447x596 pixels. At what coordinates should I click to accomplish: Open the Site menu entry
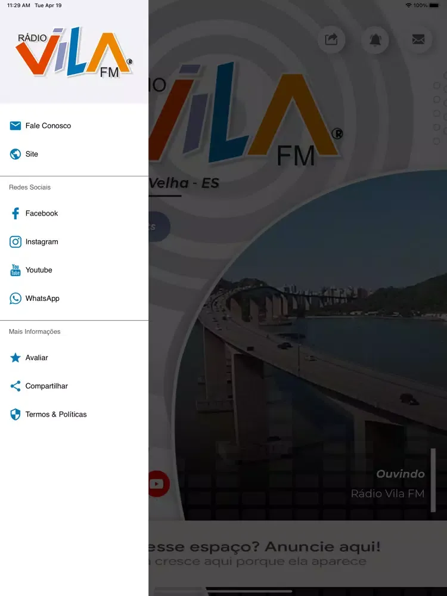74,154
